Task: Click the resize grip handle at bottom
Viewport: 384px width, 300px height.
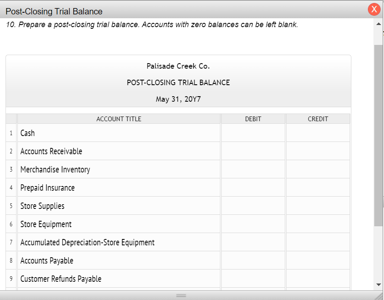Action: coord(181,296)
